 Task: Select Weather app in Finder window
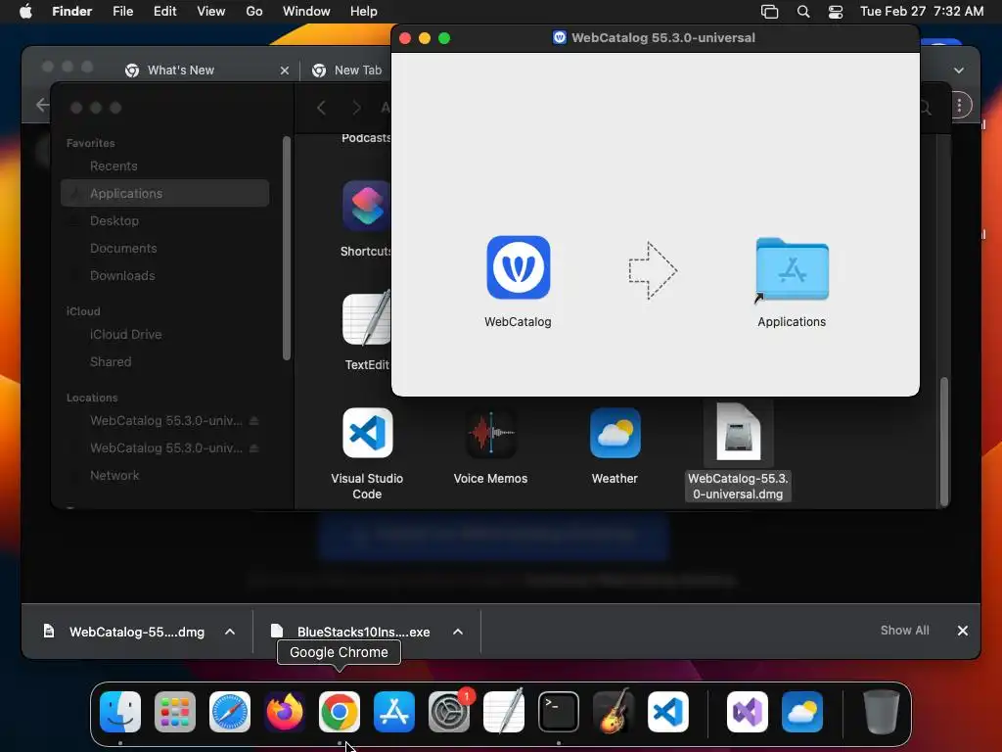[x=615, y=433]
